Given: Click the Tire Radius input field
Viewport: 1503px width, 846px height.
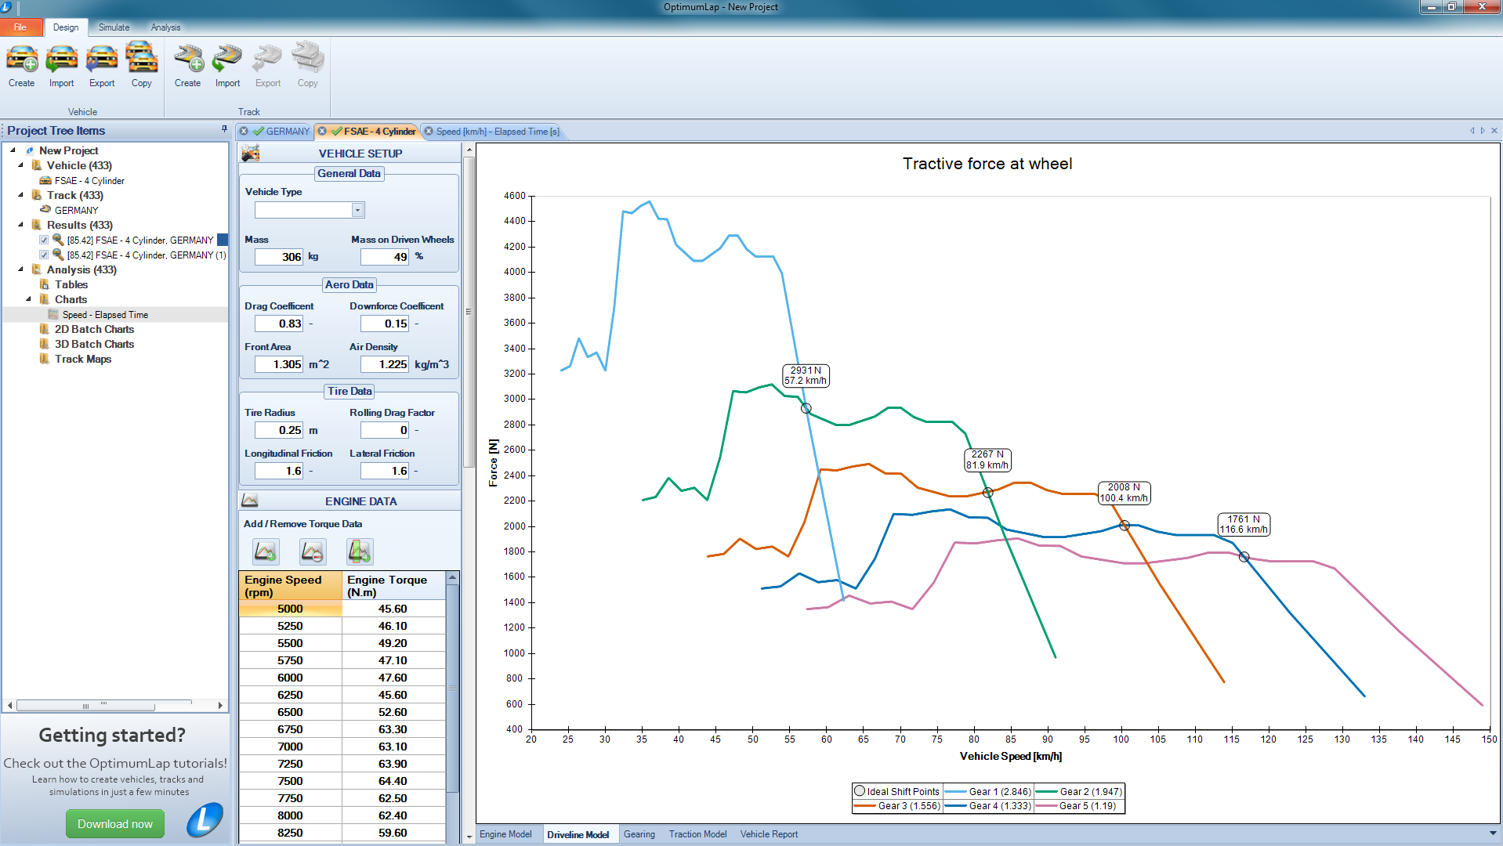Looking at the screenshot, I should pyautogui.click(x=279, y=430).
